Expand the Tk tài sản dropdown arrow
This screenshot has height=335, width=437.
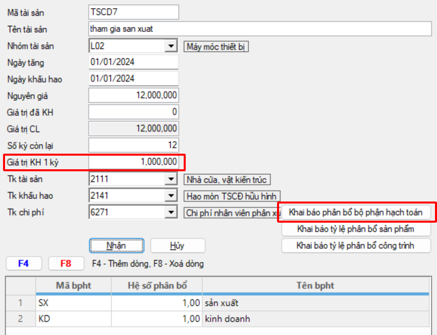pos(171,179)
